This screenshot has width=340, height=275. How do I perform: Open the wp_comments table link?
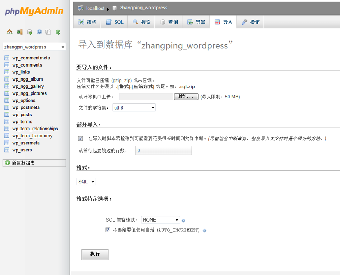tap(27, 65)
